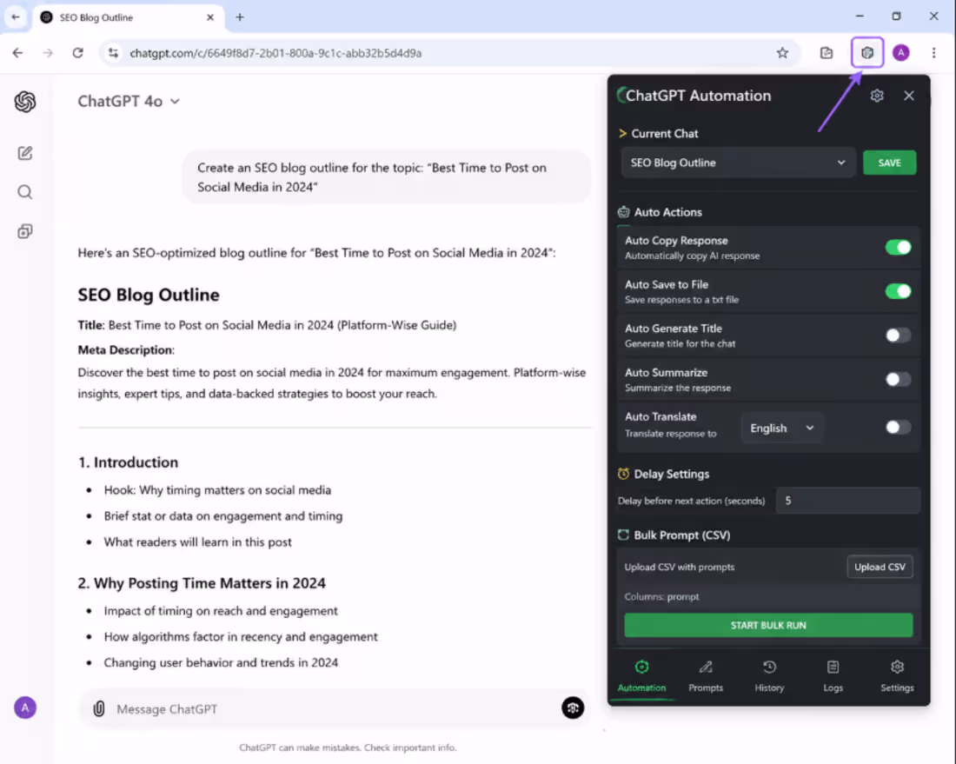
Task: Click the Delay Settings section header
Action: point(663,474)
